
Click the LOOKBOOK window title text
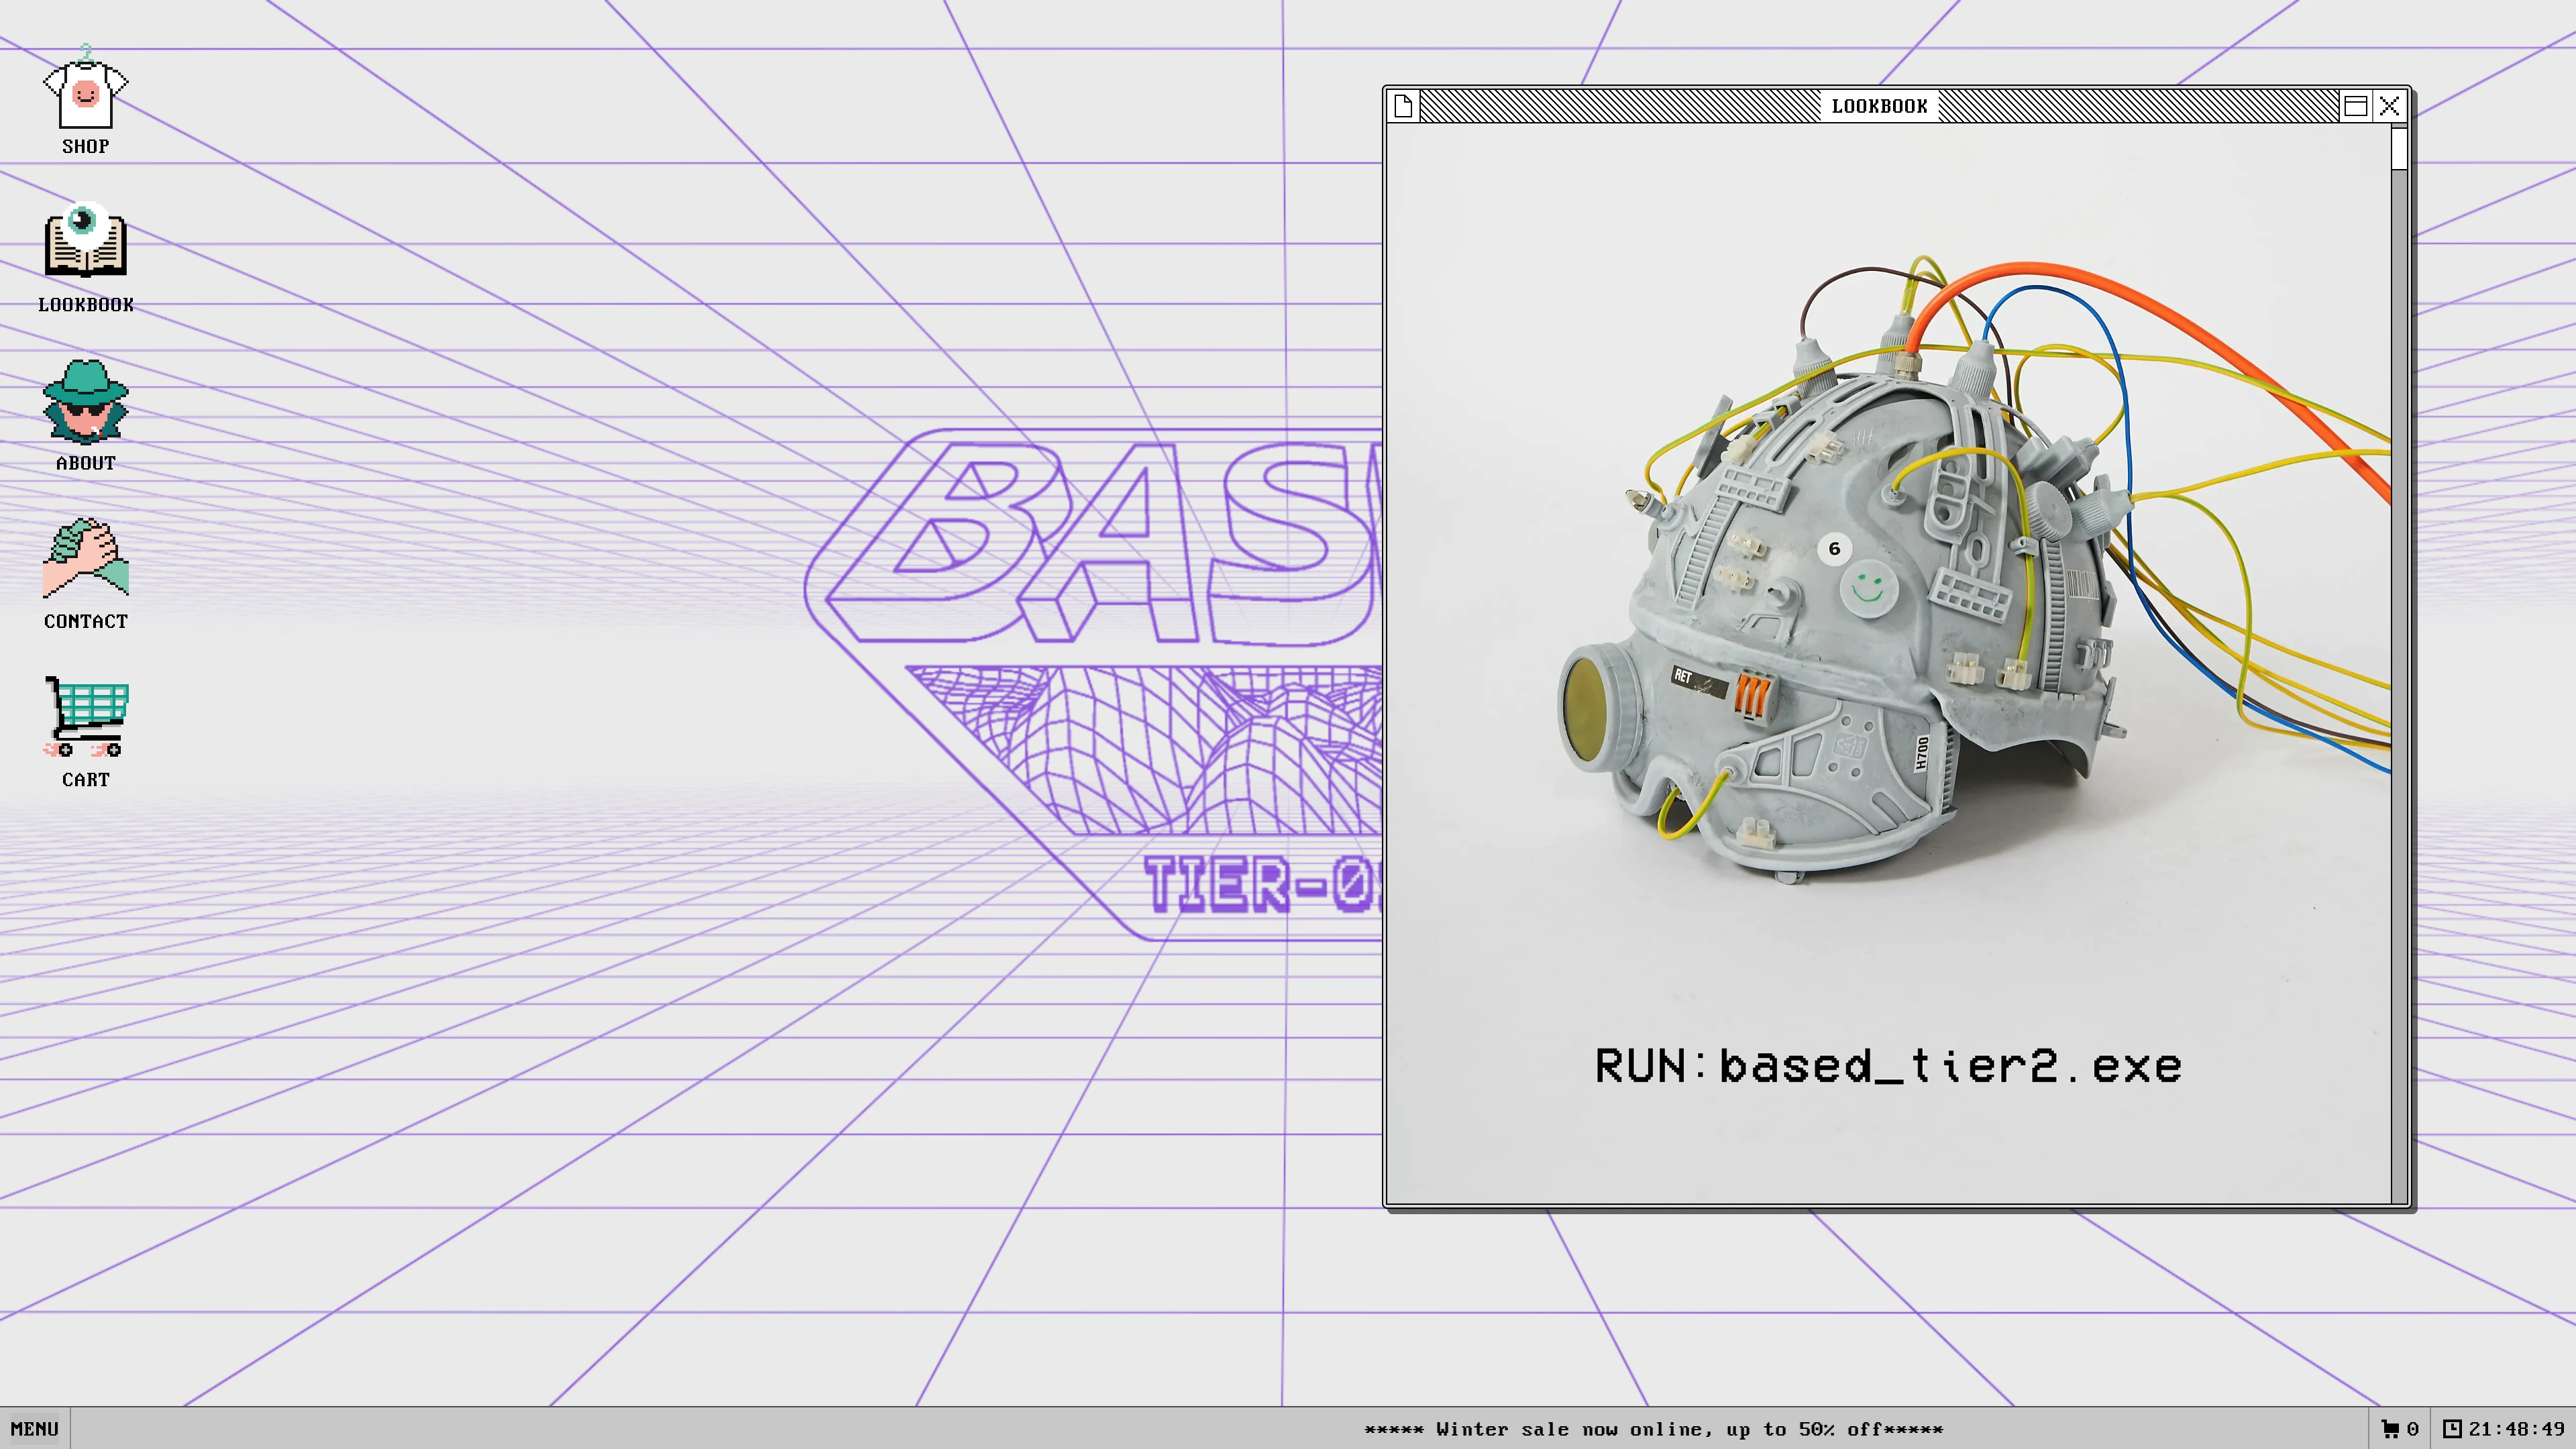pos(1879,106)
